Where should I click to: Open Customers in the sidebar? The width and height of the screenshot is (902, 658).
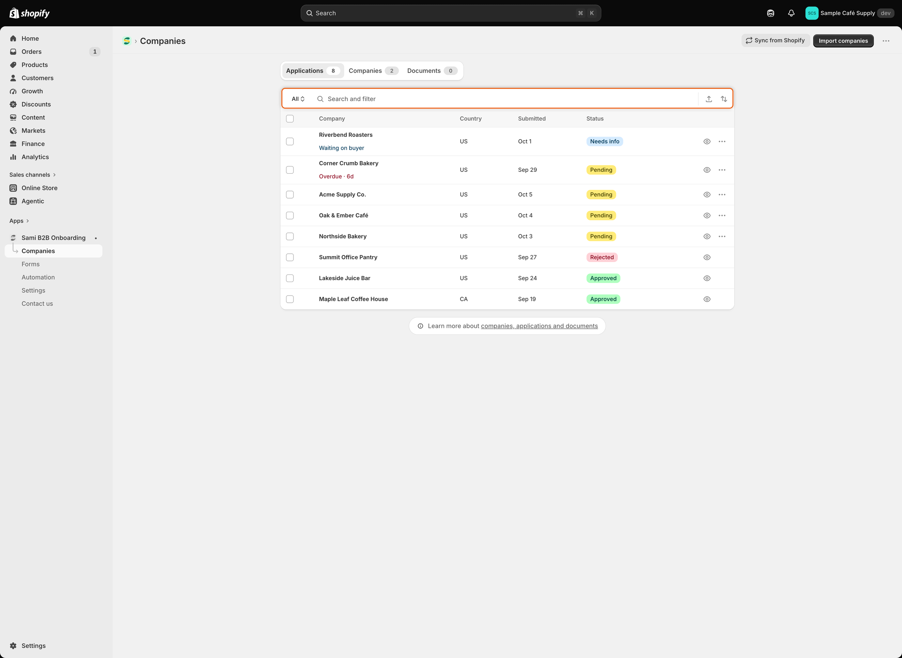[x=53, y=78]
